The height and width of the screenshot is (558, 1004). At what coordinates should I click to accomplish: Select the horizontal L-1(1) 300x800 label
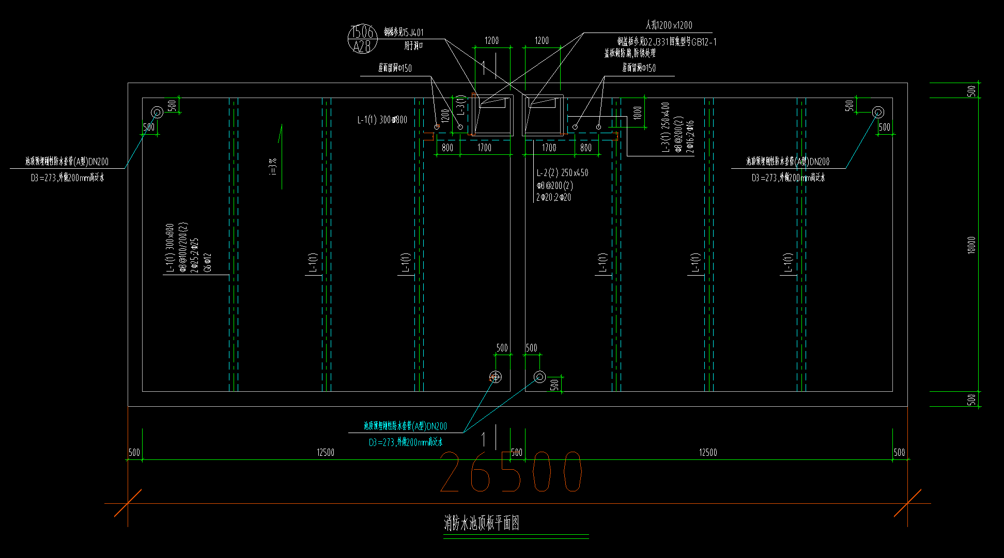[x=382, y=120]
